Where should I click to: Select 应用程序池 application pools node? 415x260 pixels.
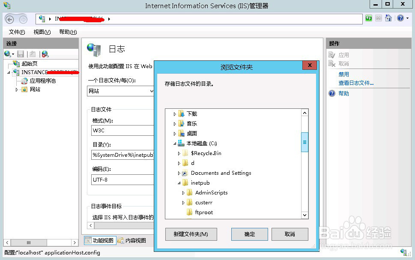42,81
